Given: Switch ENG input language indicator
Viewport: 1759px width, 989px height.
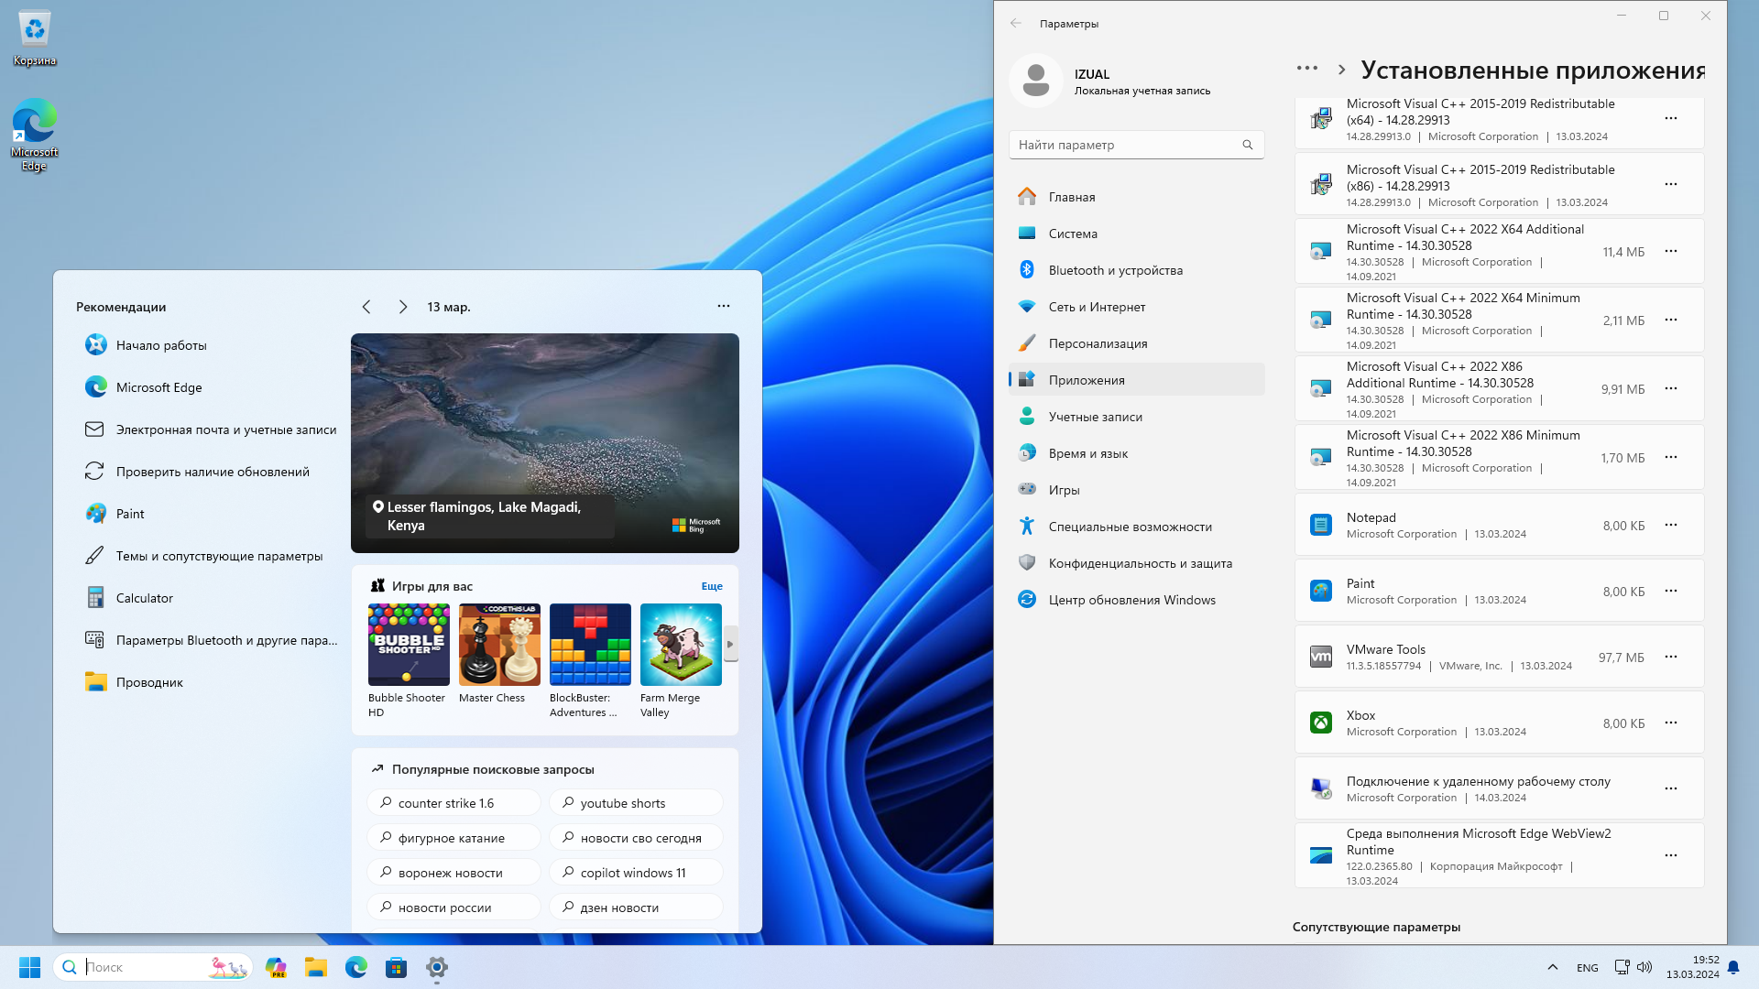Looking at the screenshot, I should pos(1588,968).
